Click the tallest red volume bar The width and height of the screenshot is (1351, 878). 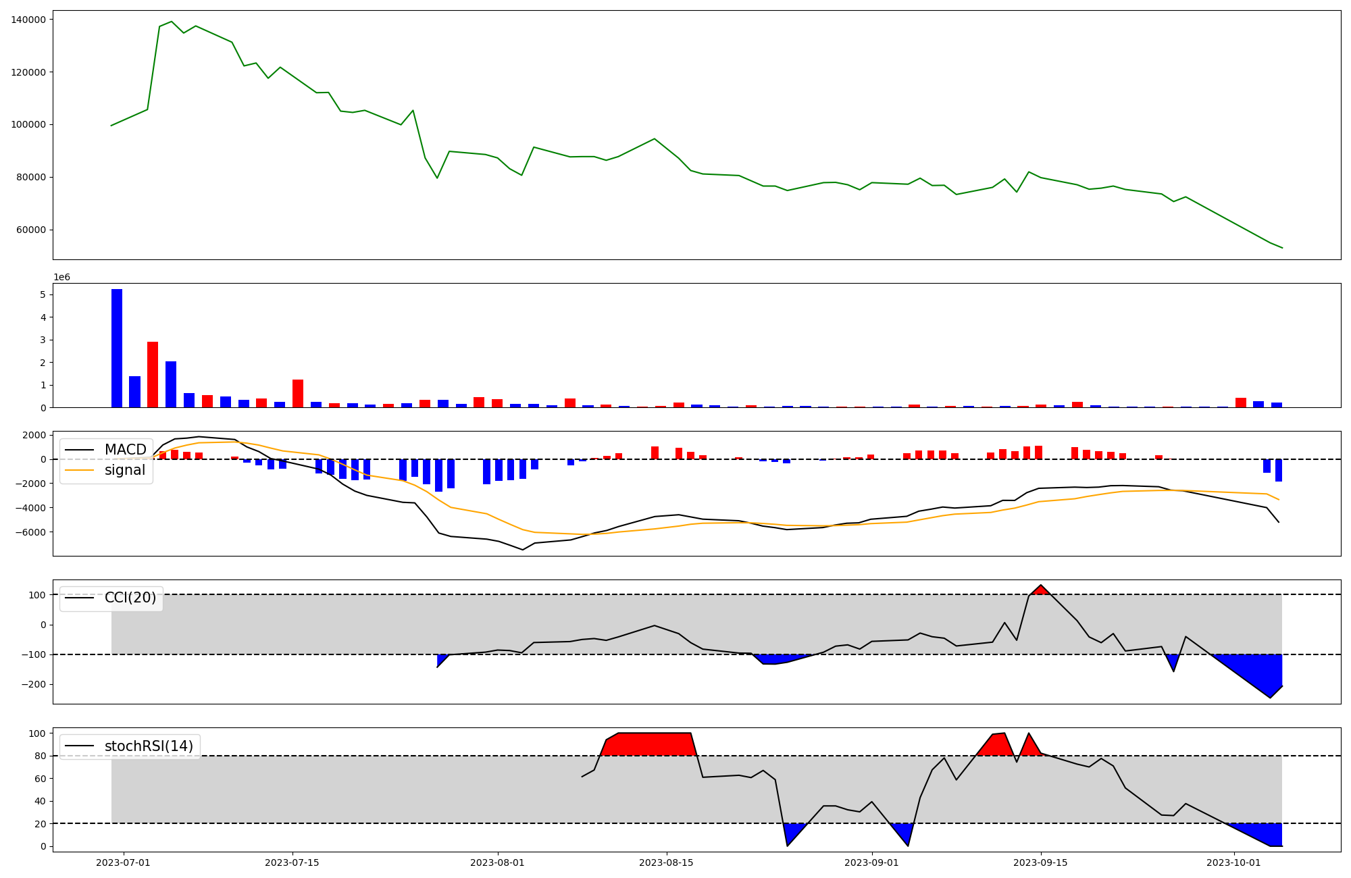coord(153,375)
